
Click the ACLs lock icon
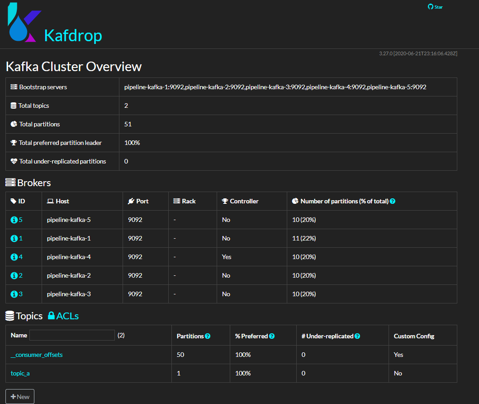[51, 316]
